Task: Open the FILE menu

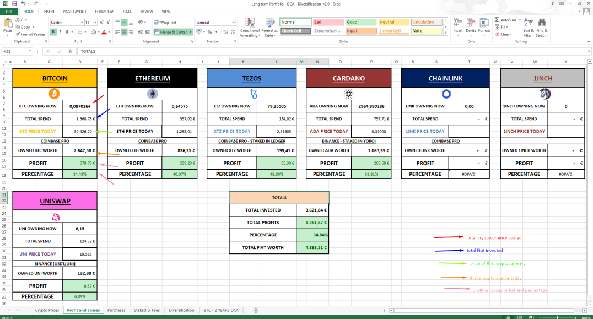Action: (9, 12)
